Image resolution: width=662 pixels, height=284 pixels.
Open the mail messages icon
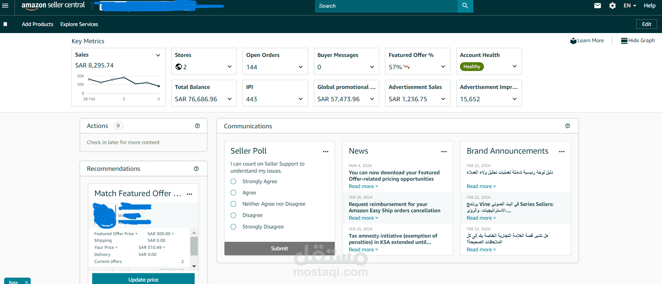click(598, 6)
